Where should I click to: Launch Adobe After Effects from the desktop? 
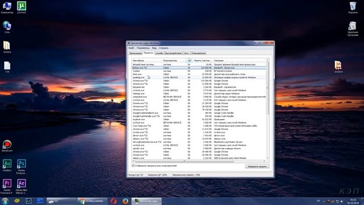(x=22, y=186)
